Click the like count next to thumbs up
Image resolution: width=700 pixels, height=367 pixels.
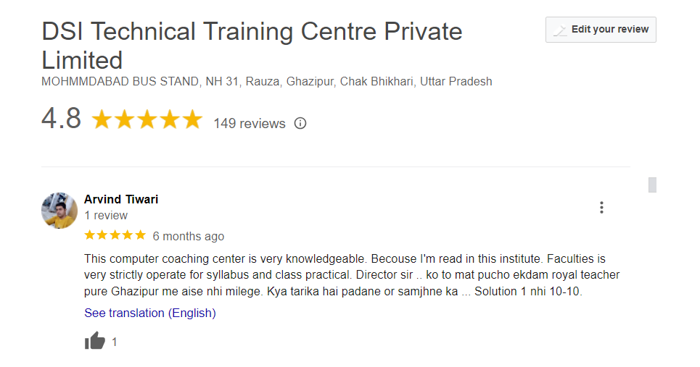tap(114, 342)
